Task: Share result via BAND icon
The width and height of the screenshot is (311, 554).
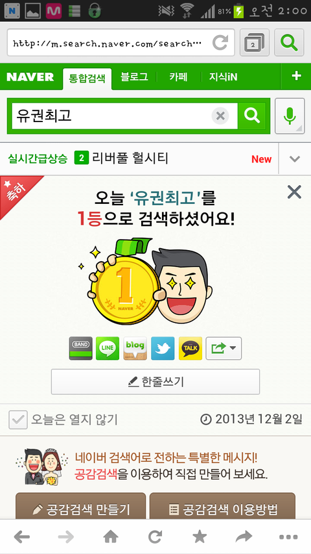Action: coord(80,348)
